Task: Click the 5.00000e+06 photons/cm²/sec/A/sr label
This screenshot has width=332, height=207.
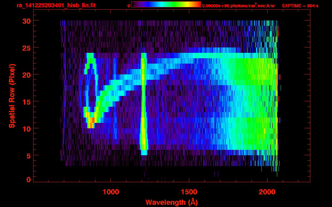Action: (238, 5)
